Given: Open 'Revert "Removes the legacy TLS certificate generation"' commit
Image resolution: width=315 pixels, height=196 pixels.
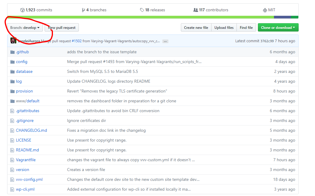Looking at the screenshot, I should pos(117,91).
